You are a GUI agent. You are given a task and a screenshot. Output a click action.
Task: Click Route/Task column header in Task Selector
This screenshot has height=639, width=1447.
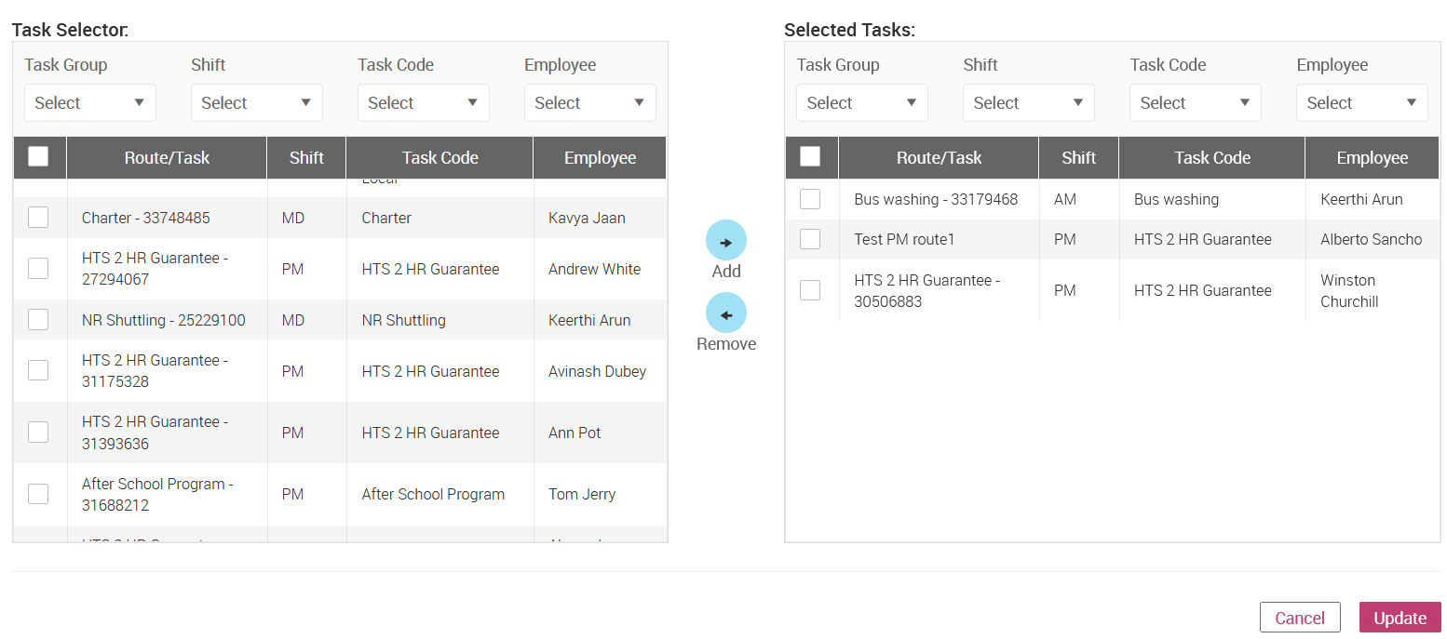[x=167, y=158]
